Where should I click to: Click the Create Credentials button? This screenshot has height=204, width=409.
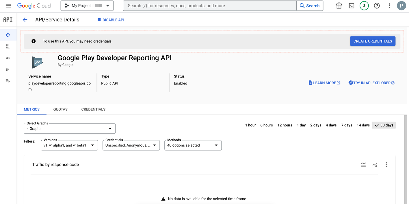click(373, 41)
